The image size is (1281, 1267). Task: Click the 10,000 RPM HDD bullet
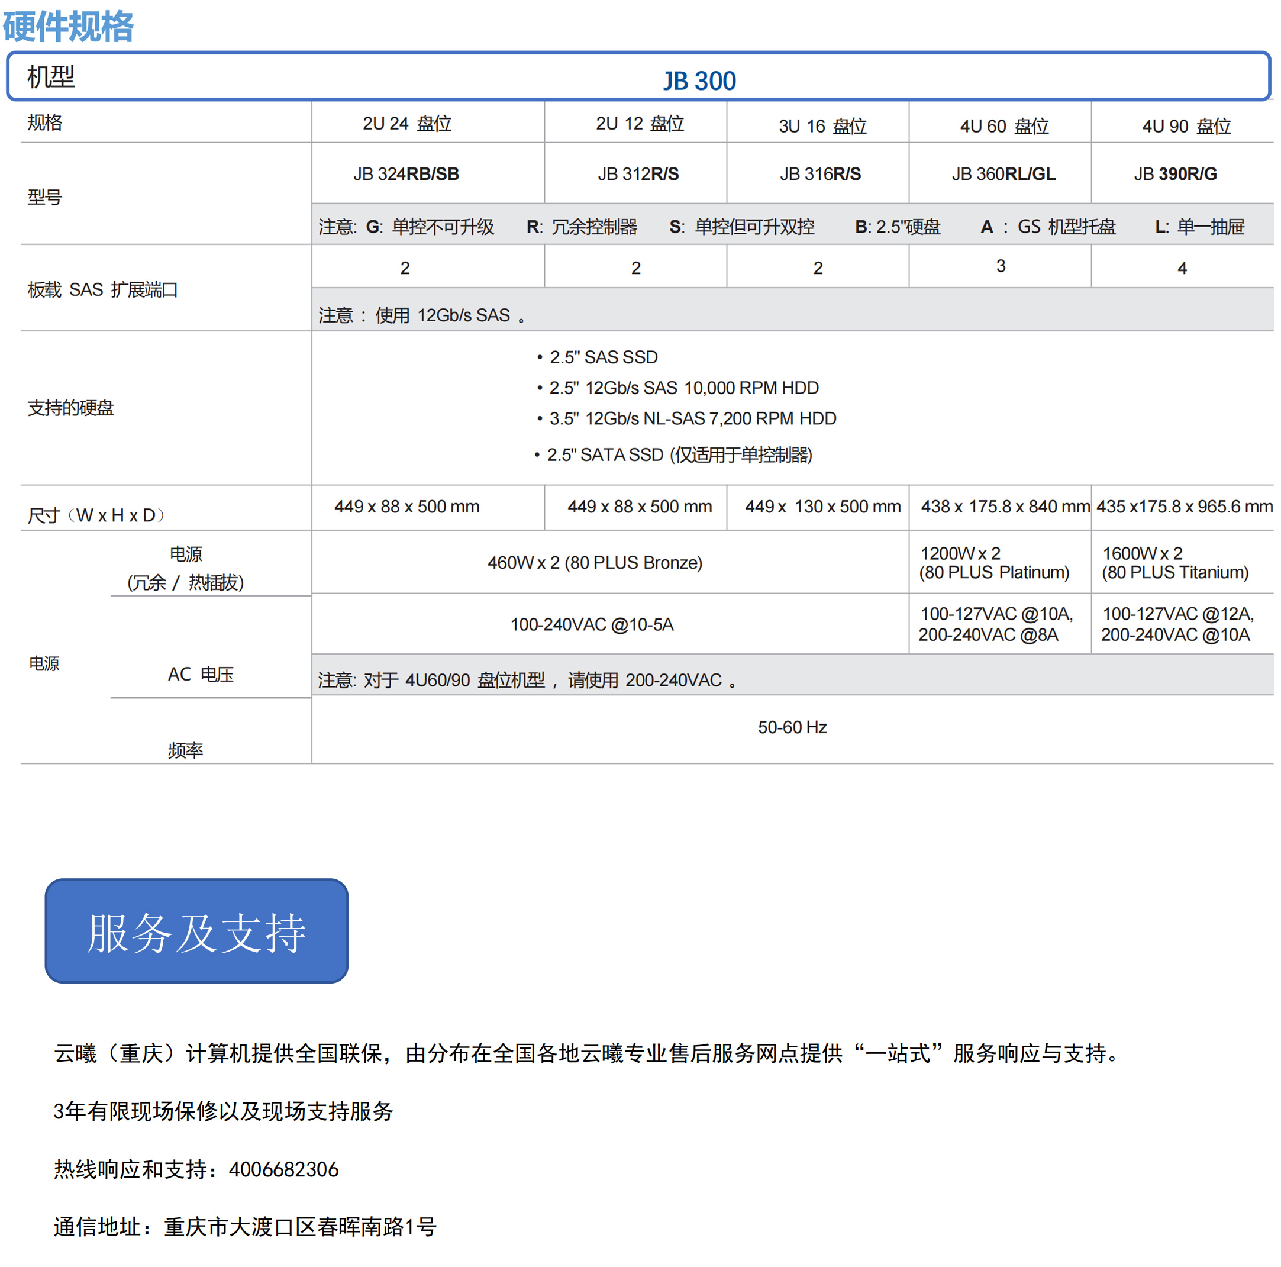[x=677, y=387]
